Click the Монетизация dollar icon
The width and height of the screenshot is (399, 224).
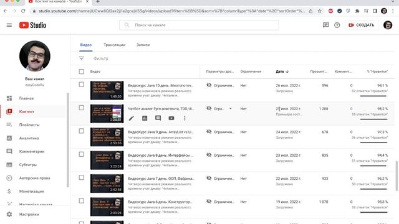click(9, 191)
